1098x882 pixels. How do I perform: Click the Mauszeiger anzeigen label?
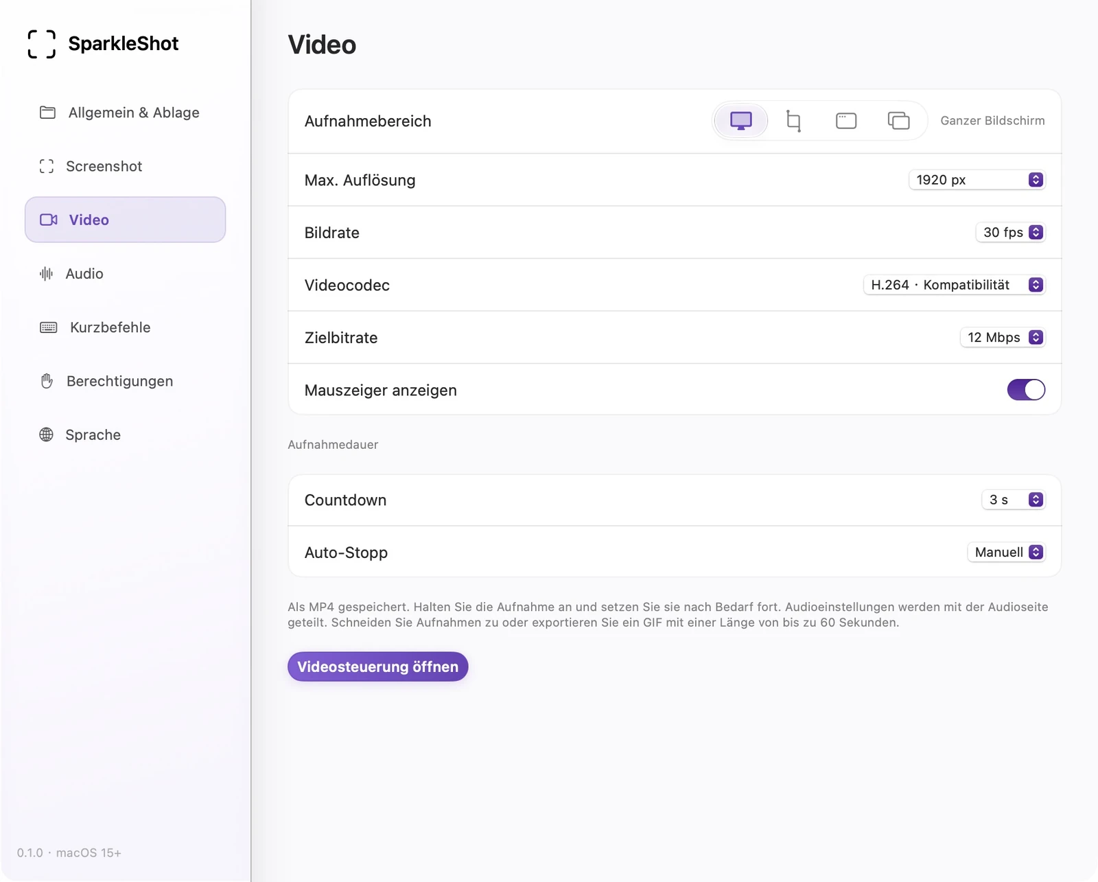(x=380, y=391)
